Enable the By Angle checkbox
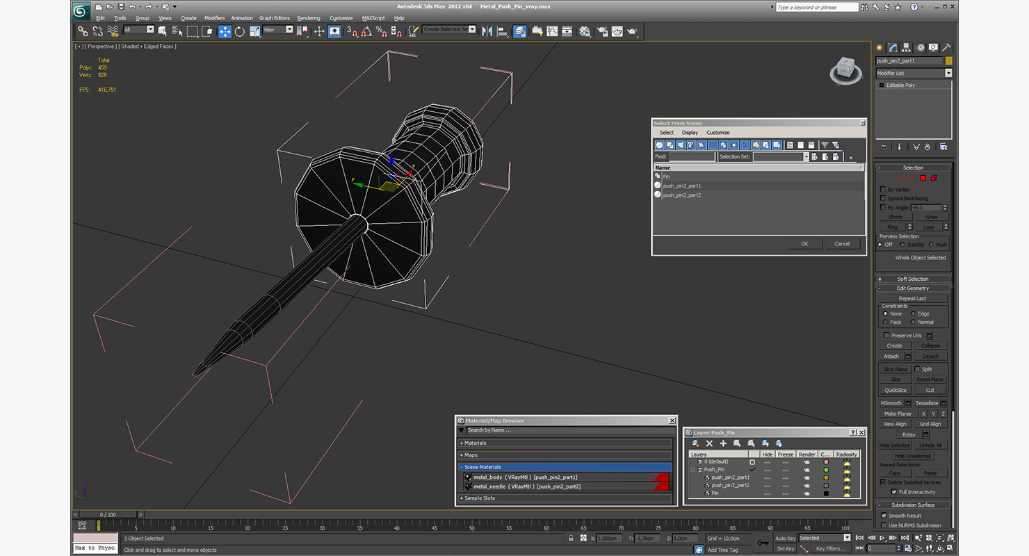Viewport: 1029px width, 556px height. pos(883,207)
